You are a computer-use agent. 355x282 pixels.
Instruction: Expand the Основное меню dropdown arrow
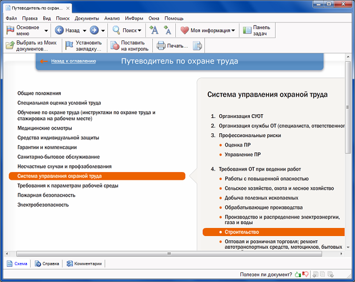(46, 31)
